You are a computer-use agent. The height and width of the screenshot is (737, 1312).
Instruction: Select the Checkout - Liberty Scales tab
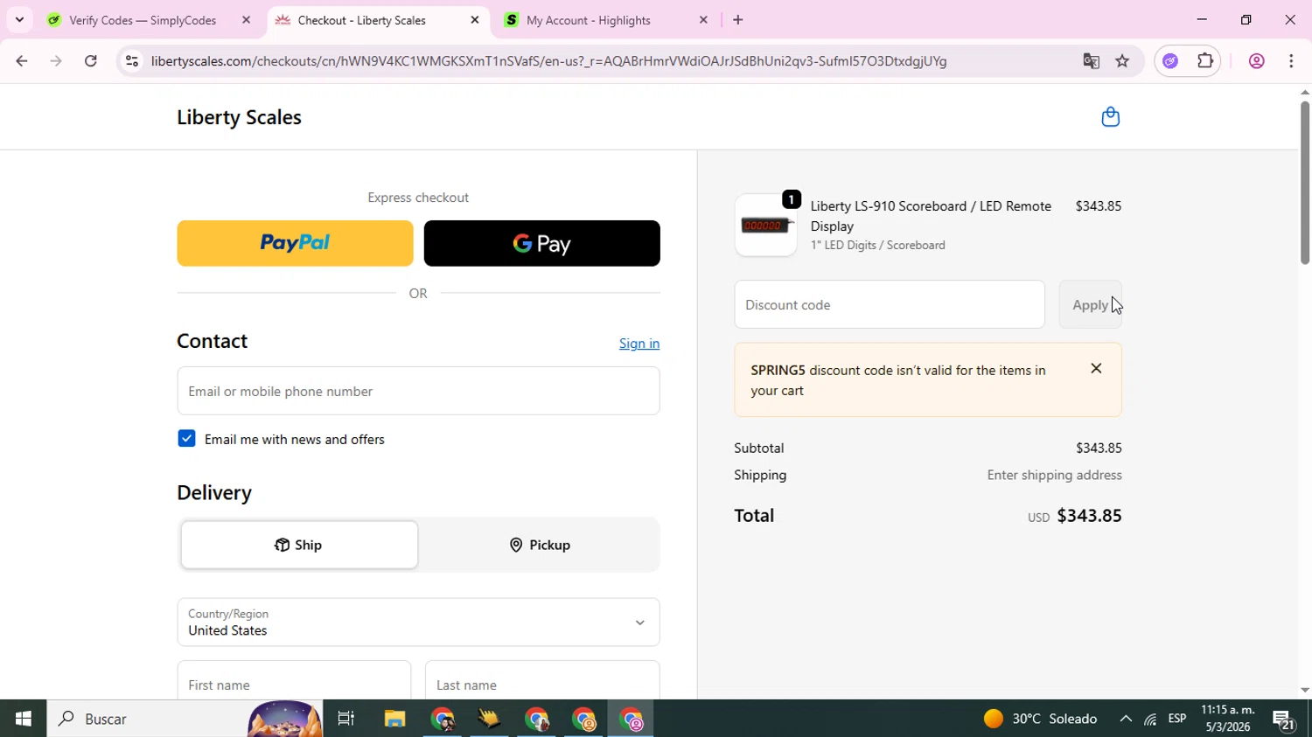(362, 20)
